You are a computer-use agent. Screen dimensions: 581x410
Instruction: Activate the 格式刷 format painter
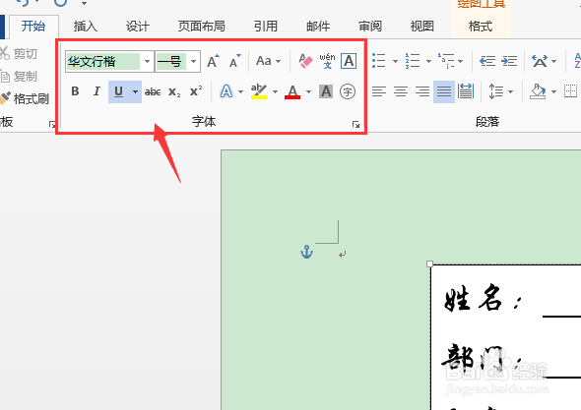coord(25,98)
